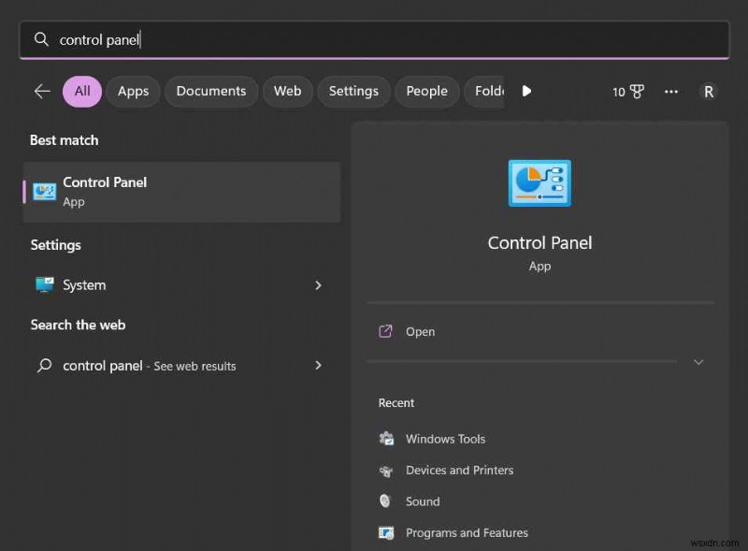This screenshot has width=748, height=551.
Task: Open Devices and Printers from Recent
Action: tap(459, 470)
